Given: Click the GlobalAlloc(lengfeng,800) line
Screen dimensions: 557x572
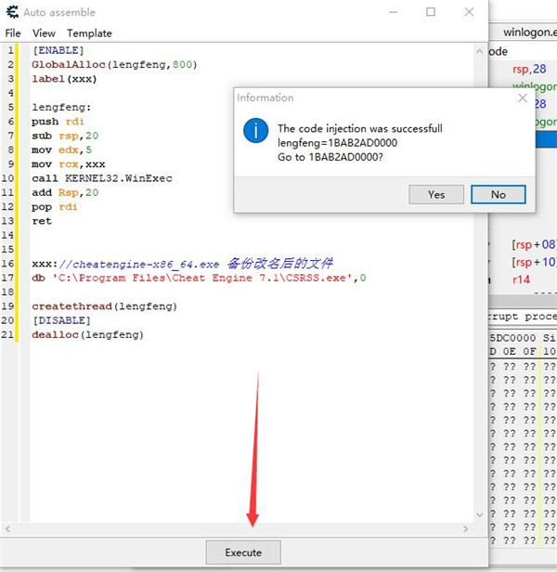Looking at the screenshot, I should click(x=114, y=65).
